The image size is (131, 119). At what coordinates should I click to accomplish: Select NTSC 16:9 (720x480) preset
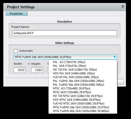click(x=83, y=92)
